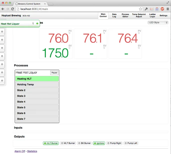Screen dimensions: 171x154
Task: Toggle the sixth sidebar process indicator
Action: click(2, 64)
